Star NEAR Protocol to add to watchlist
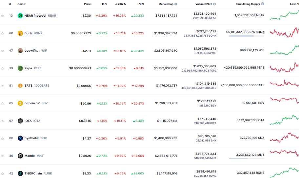 (3, 16)
